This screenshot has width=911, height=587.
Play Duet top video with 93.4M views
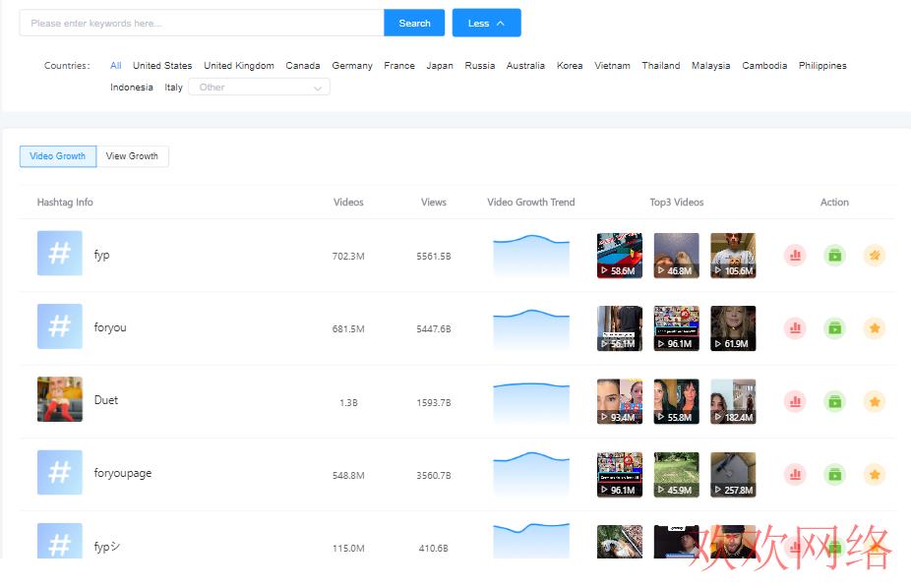(x=620, y=402)
